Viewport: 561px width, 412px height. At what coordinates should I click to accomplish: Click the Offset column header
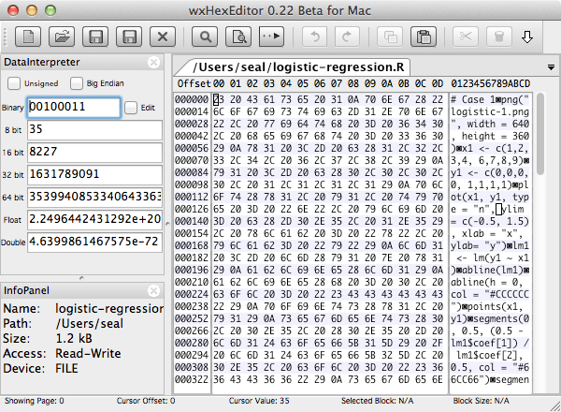pyautogui.click(x=194, y=83)
